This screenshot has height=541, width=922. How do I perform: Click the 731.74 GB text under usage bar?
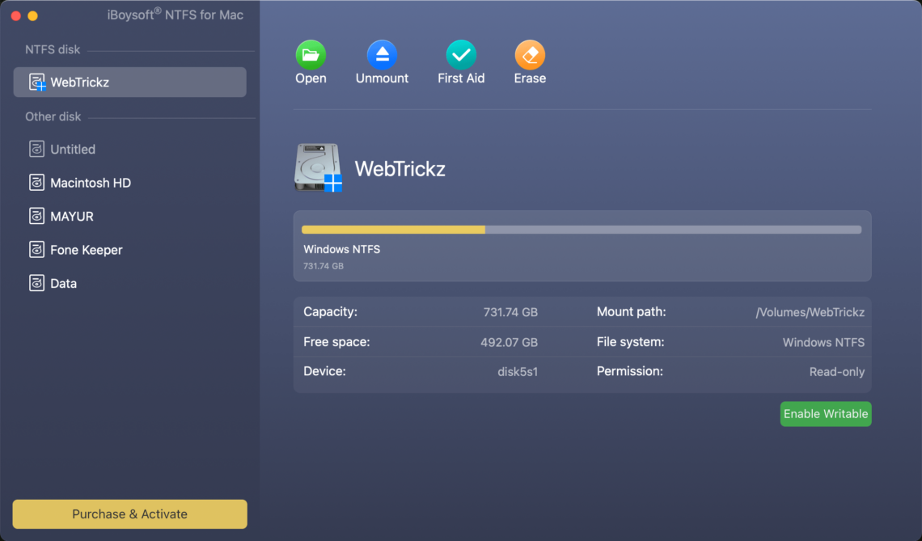coord(324,266)
